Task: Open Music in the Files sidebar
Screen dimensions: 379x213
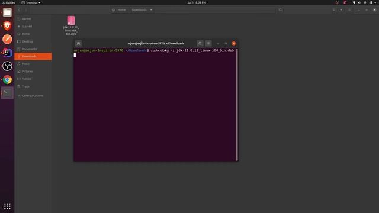Action: [x=33, y=64]
